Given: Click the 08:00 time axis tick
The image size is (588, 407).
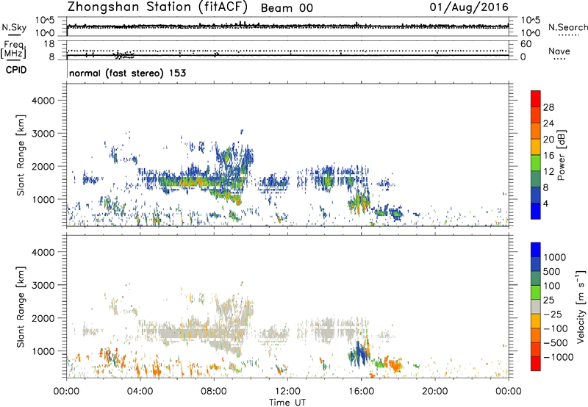Looking at the screenshot, I should [x=214, y=392].
